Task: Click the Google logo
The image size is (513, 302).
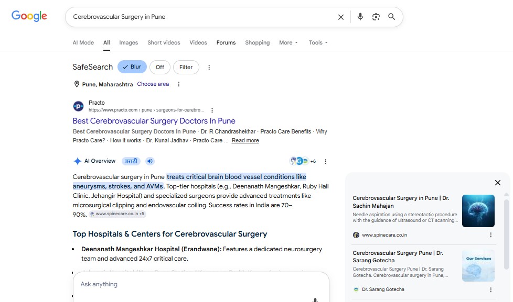Action: tap(29, 16)
